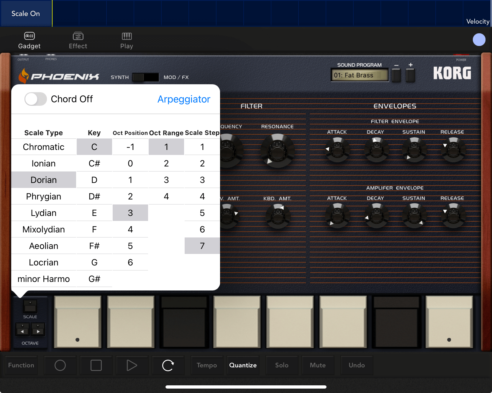Start recording with the circle button
The height and width of the screenshot is (393, 492).
[60, 365]
